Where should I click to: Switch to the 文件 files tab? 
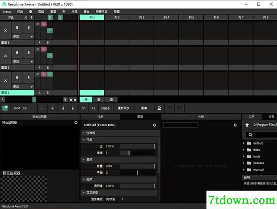tap(252, 117)
